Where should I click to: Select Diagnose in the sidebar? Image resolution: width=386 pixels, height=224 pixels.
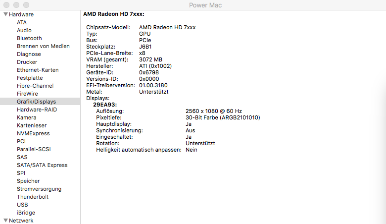point(29,54)
